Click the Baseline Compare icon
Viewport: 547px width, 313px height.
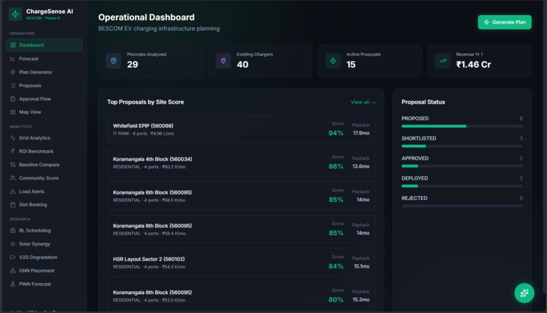13,165
